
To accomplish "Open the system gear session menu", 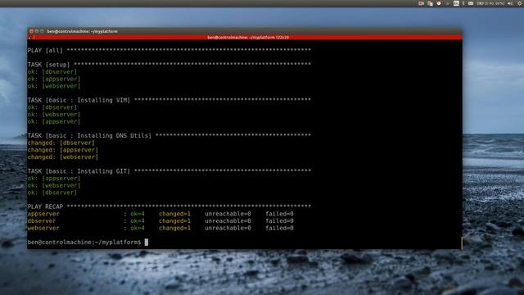I will click(519, 3).
